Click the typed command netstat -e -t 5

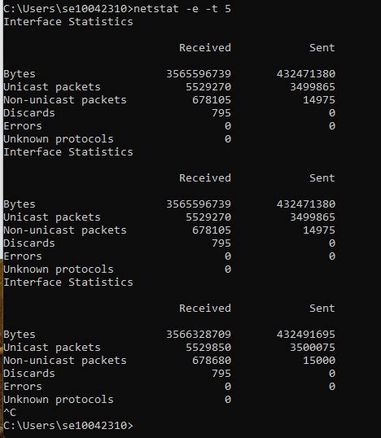tap(182, 9)
